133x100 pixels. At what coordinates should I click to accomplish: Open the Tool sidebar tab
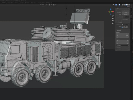(x=131, y=13)
